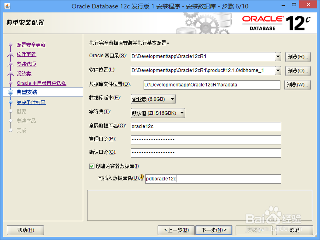Click the pluggable database name field pdboracle12c
320x240 pixels.
(213, 179)
